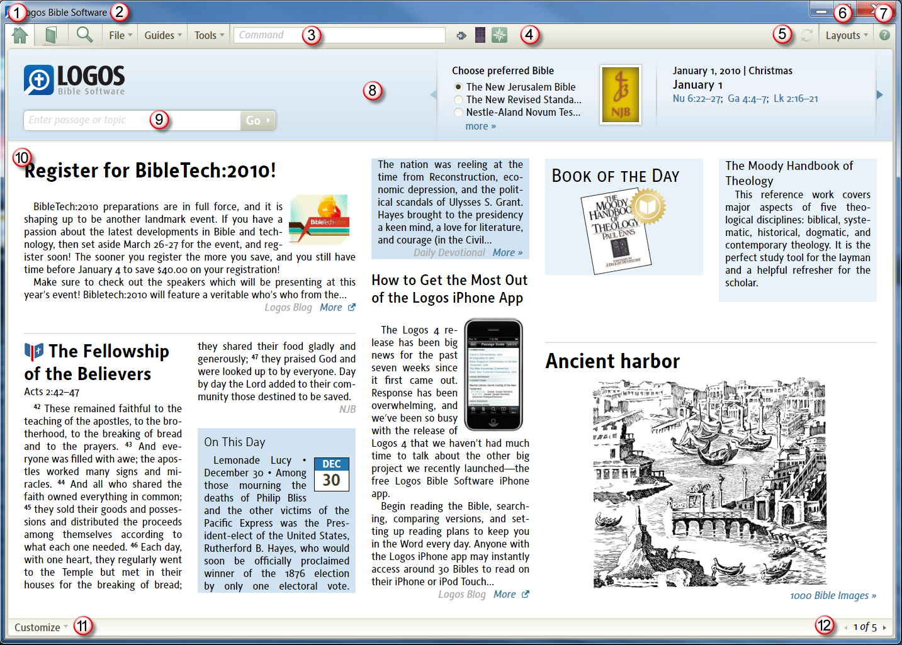Open the Library book icon

pyautogui.click(x=51, y=35)
